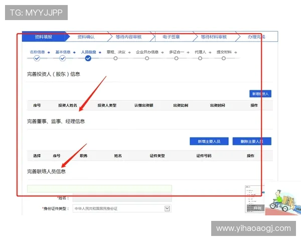Image resolution: width=301 pixels, height=241 pixels.
Task: Click the 投资人类型 column header
Action: 107,105
